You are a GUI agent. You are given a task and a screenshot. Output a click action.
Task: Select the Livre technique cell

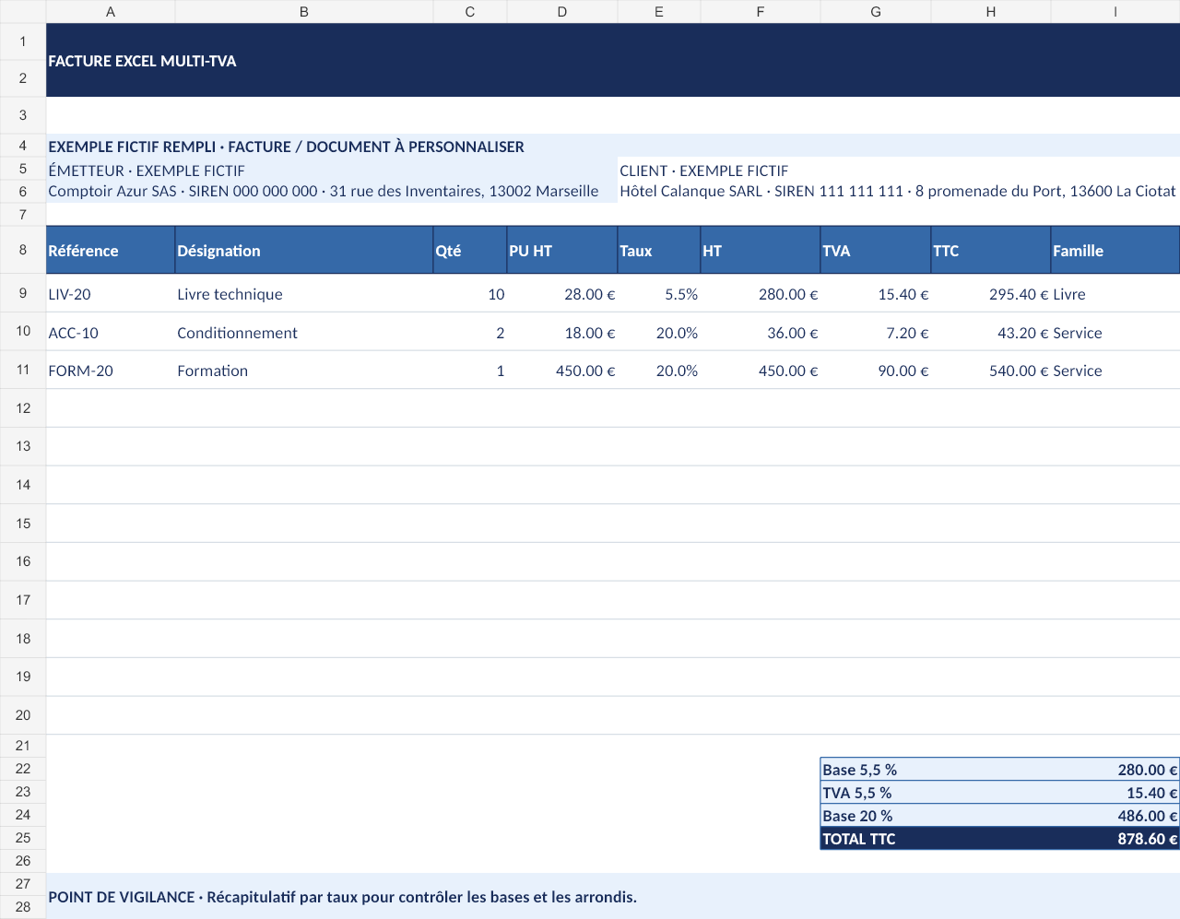304,294
